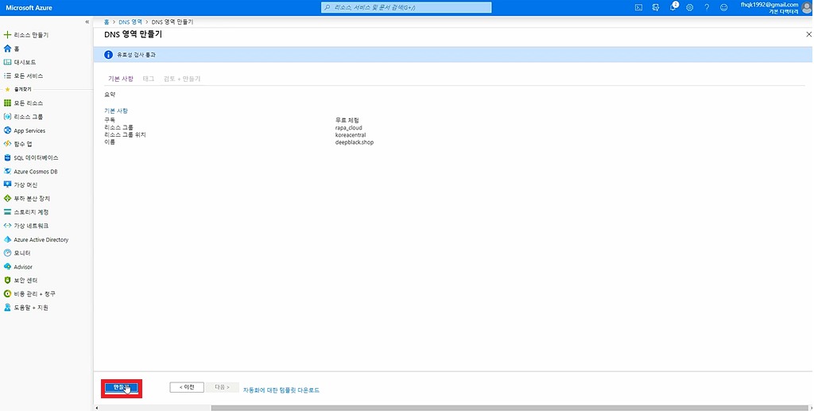814x411 pixels.
Task: Click the < 이전 button
Action: [x=187, y=387]
